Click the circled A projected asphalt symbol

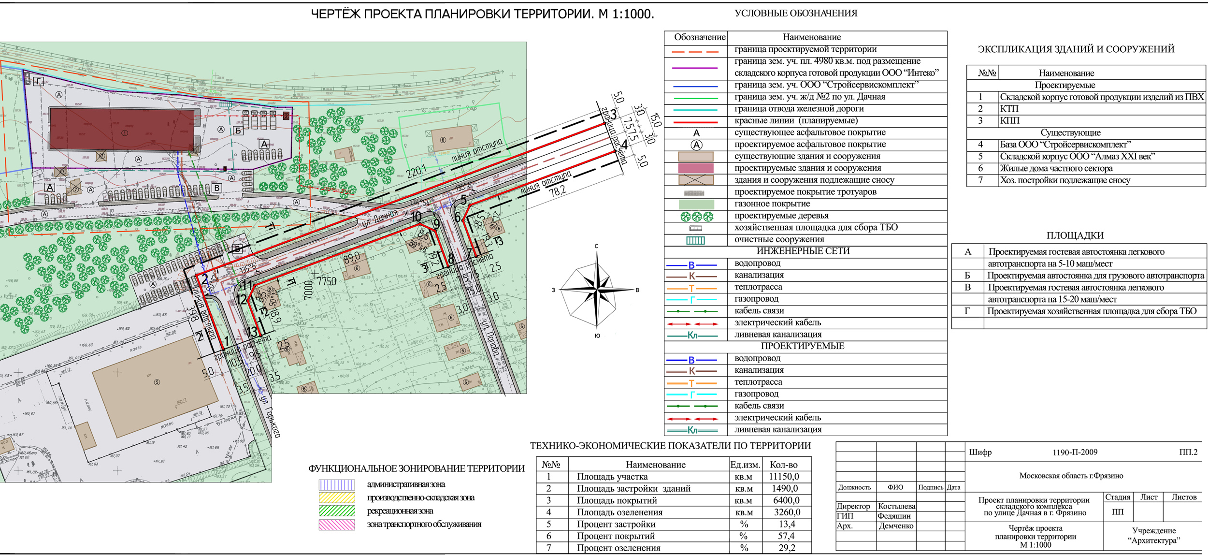(696, 145)
